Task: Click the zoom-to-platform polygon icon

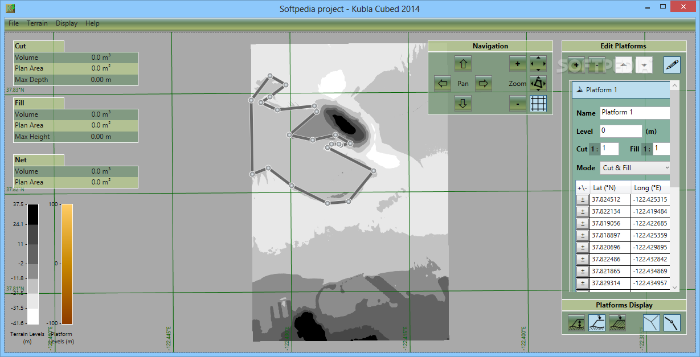Action: [538, 84]
